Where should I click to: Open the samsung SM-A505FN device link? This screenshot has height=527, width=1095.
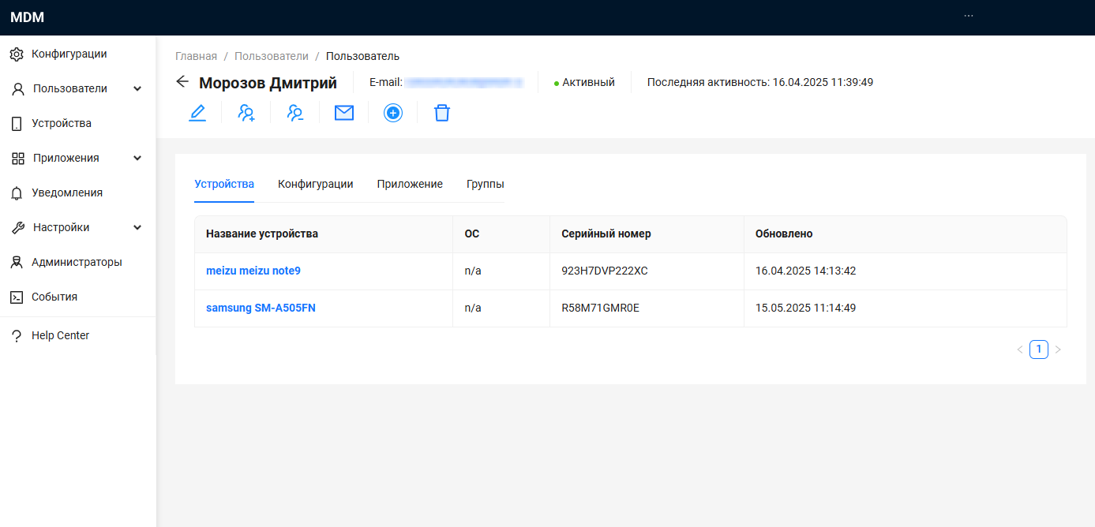pyautogui.click(x=261, y=308)
